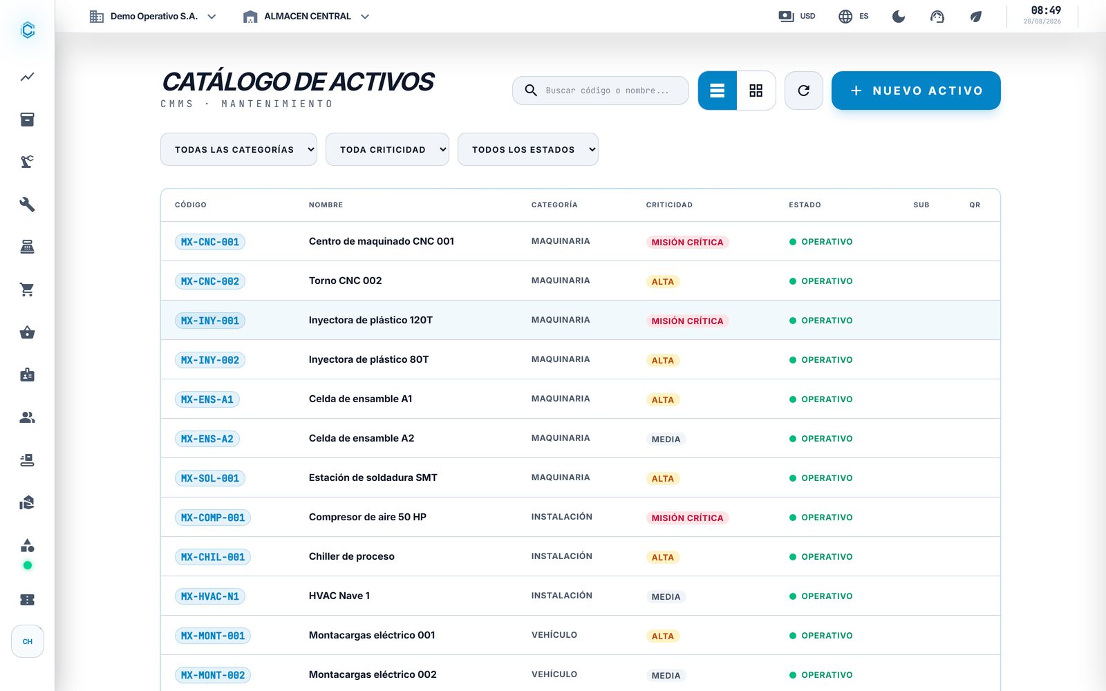Screen dimensions: 1106x691
Task: Click the CÓDIGO column header
Action: click(191, 205)
